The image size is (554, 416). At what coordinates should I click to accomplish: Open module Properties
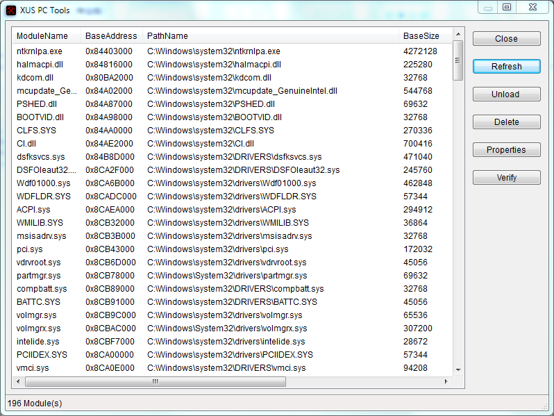(506, 150)
